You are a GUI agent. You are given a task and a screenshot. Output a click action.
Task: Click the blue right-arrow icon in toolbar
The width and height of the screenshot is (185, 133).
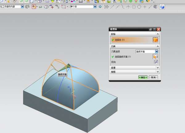point(100,6)
